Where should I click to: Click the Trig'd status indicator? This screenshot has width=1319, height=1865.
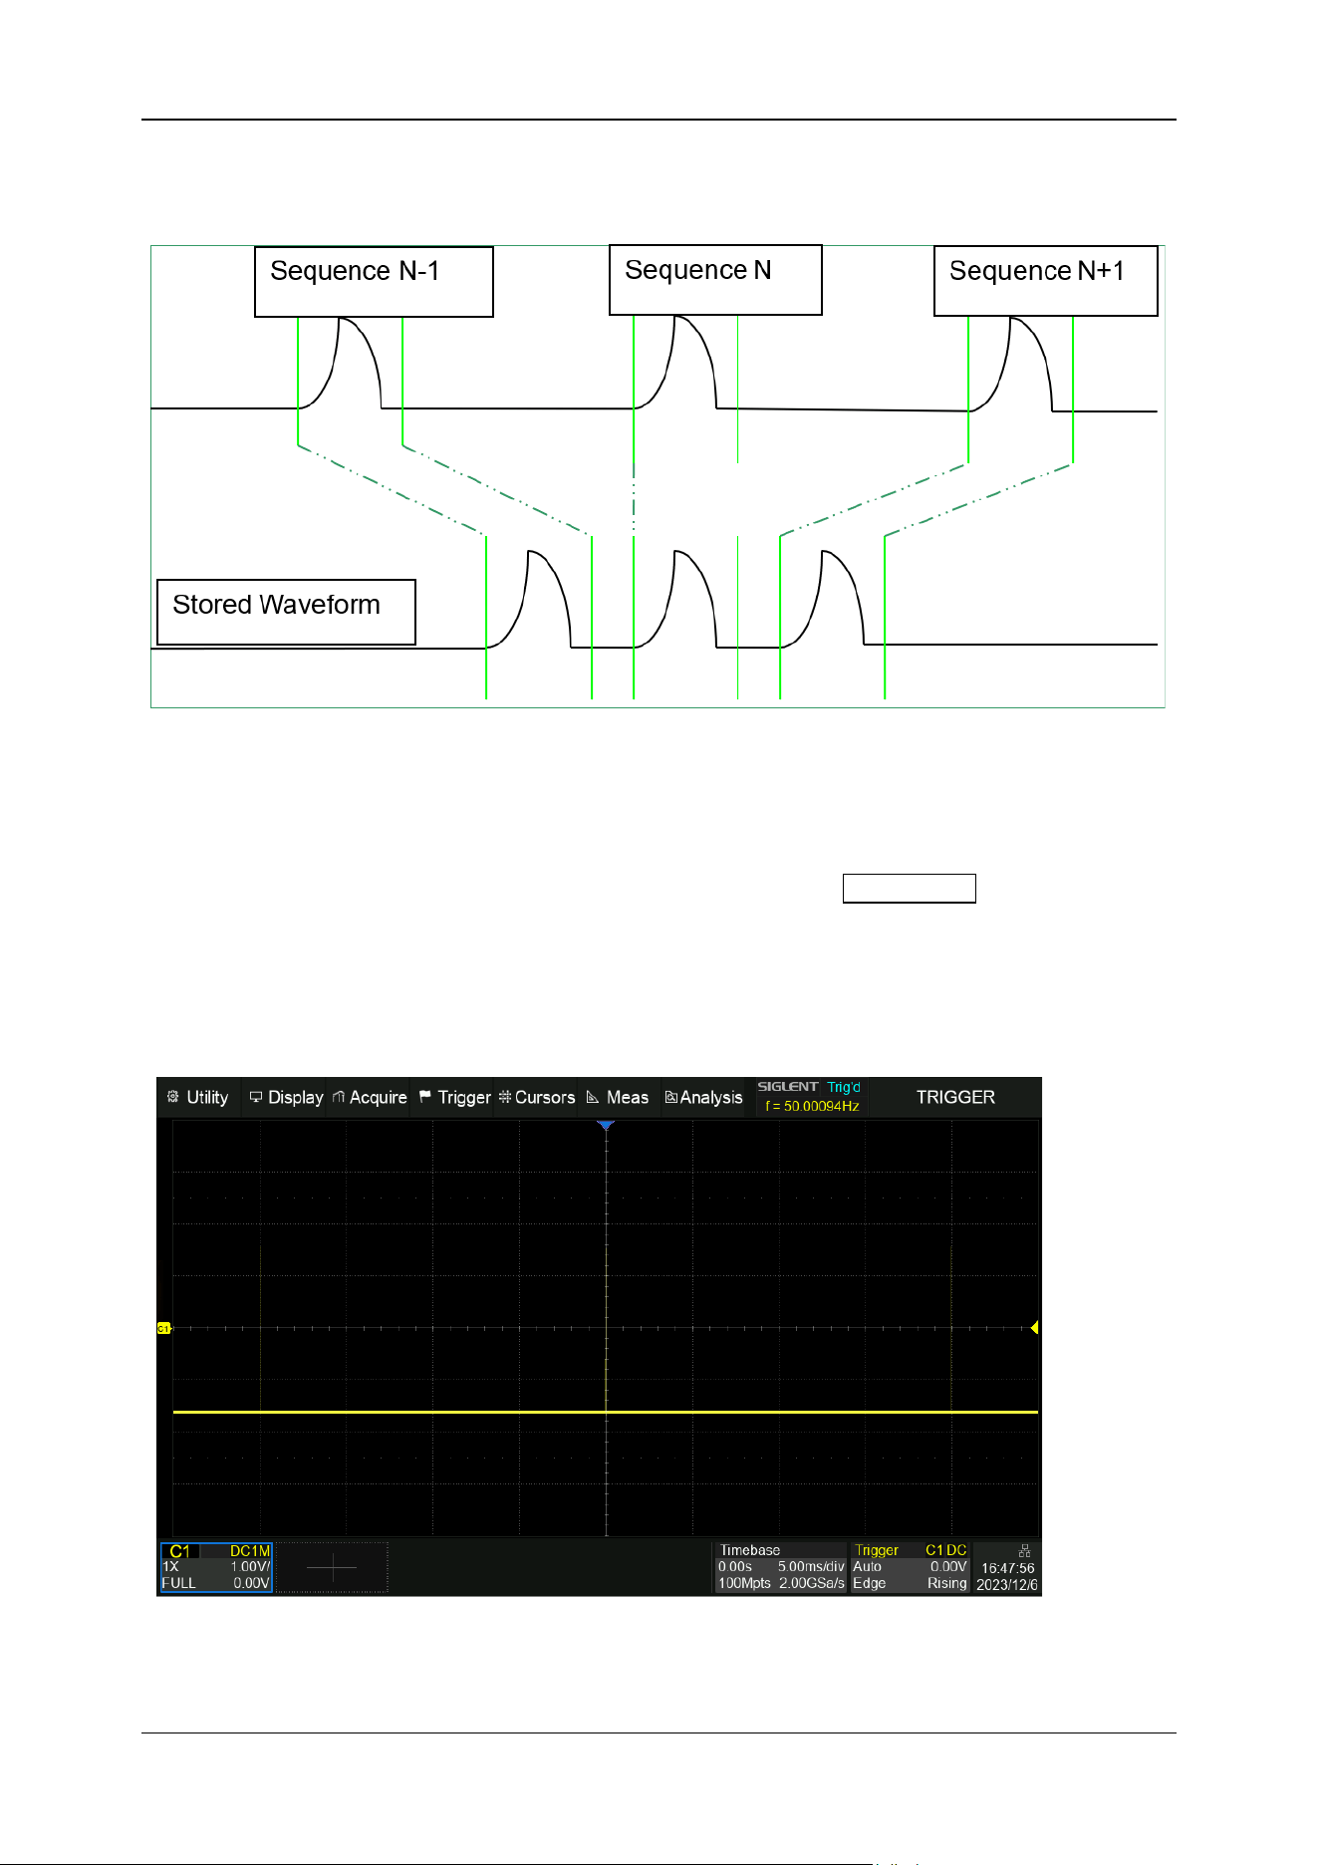pos(844,1087)
